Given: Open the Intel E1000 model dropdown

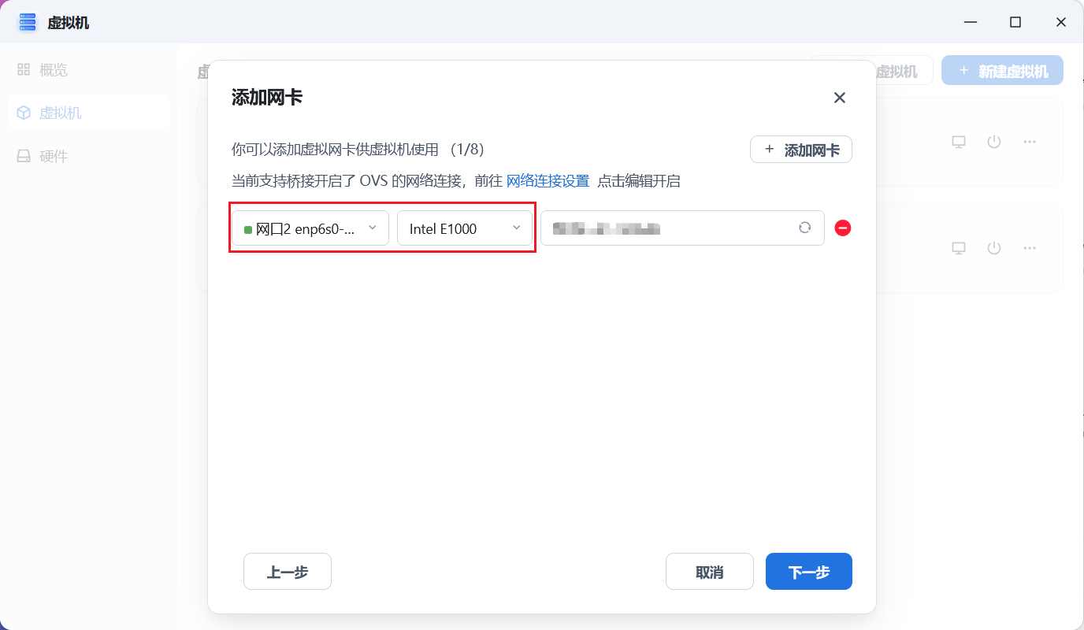Looking at the screenshot, I should [x=465, y=228].
